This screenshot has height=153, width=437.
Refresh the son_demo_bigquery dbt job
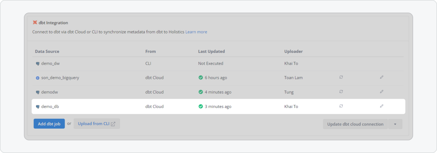pos(341,77)
